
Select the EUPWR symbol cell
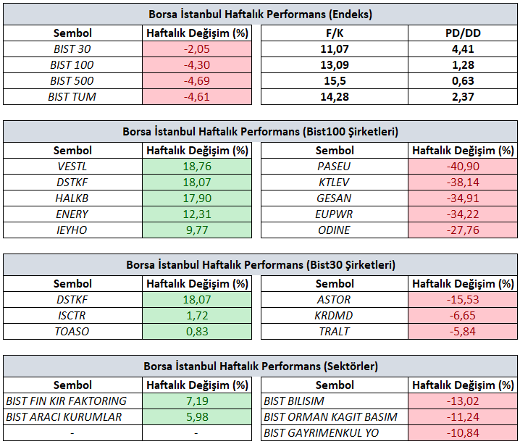[335, 214]
